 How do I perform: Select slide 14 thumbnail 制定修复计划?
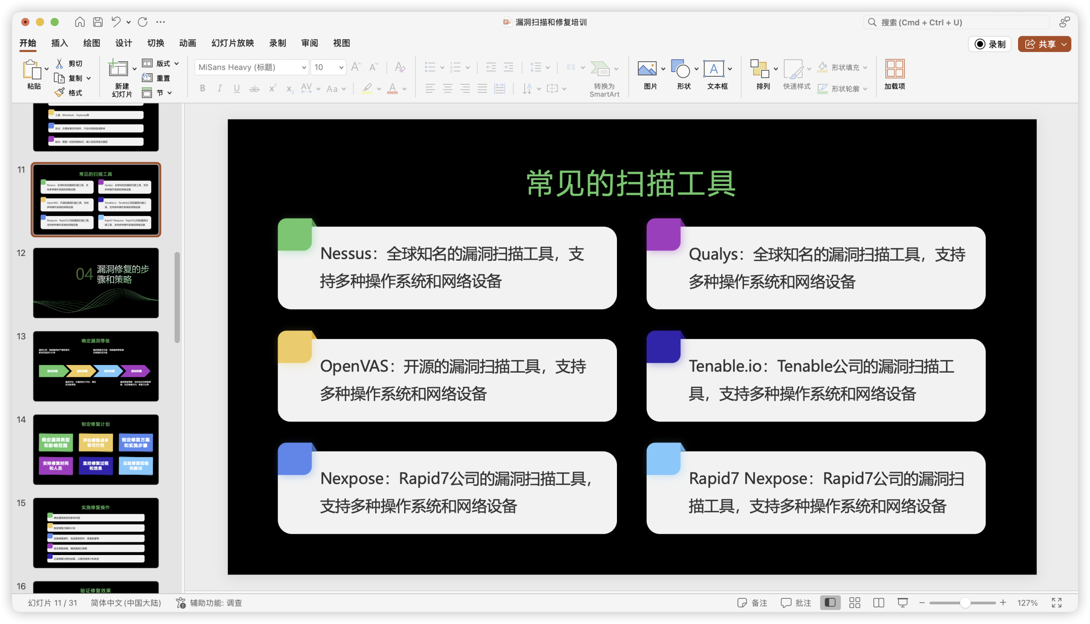[x=96, y=449]
